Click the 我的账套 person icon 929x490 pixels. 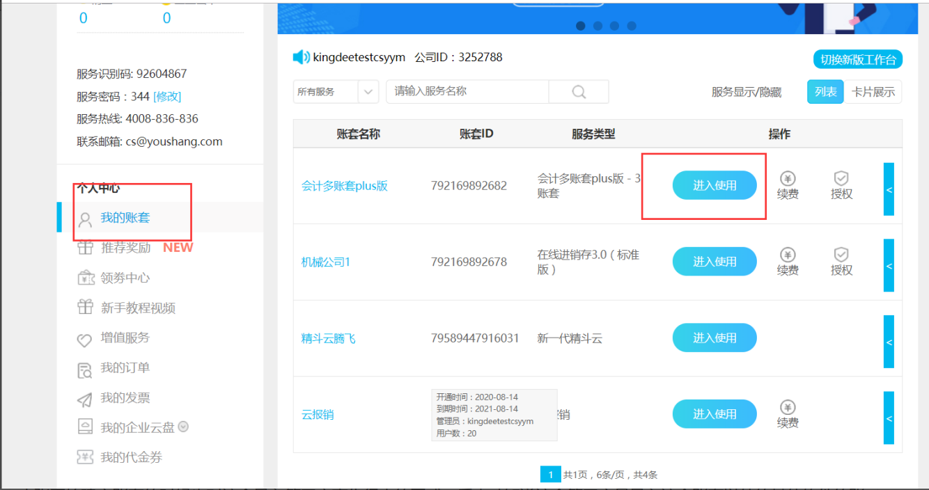[x=85, y=220]
